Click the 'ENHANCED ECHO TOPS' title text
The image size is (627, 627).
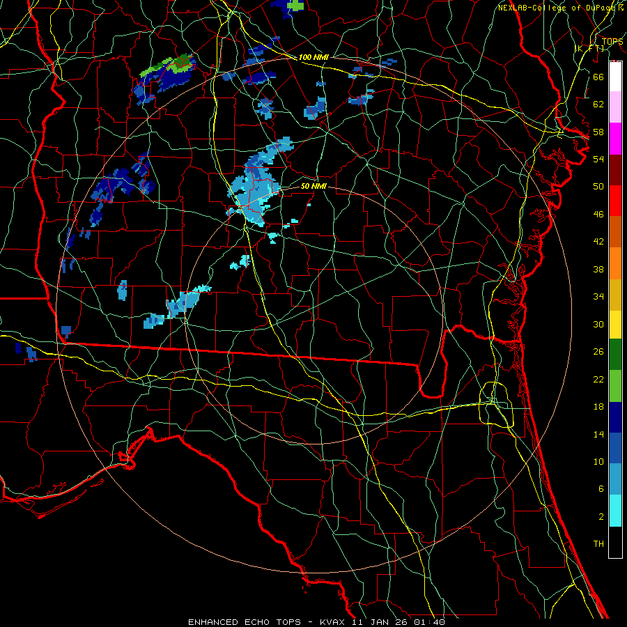[245, 622]
